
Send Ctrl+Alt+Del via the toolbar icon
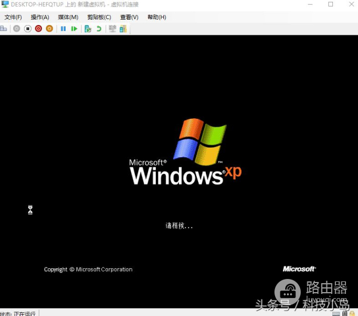click(4, 29)
